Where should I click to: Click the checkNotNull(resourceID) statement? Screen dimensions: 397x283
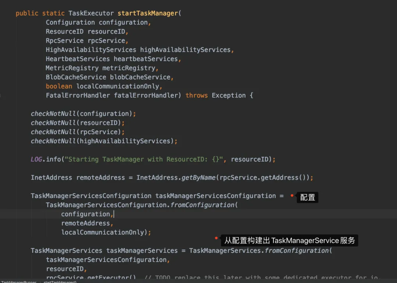[78, 123]
